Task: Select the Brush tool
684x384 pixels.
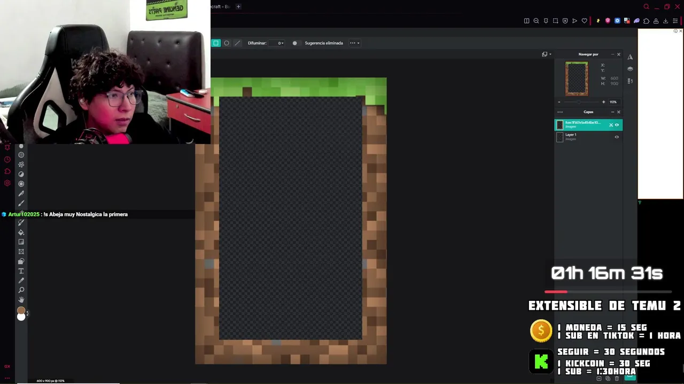Action: [x=21, y=203]
